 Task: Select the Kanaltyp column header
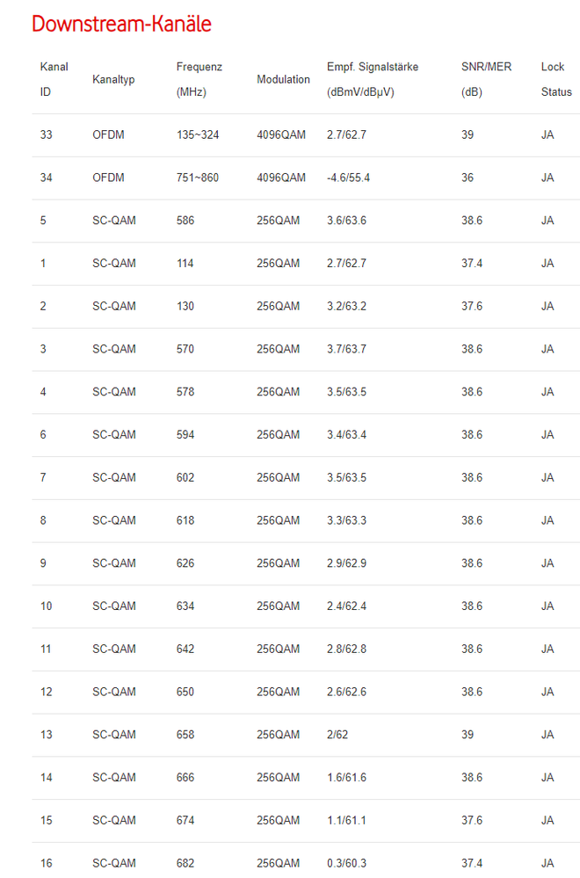click(x=113, y=79)
